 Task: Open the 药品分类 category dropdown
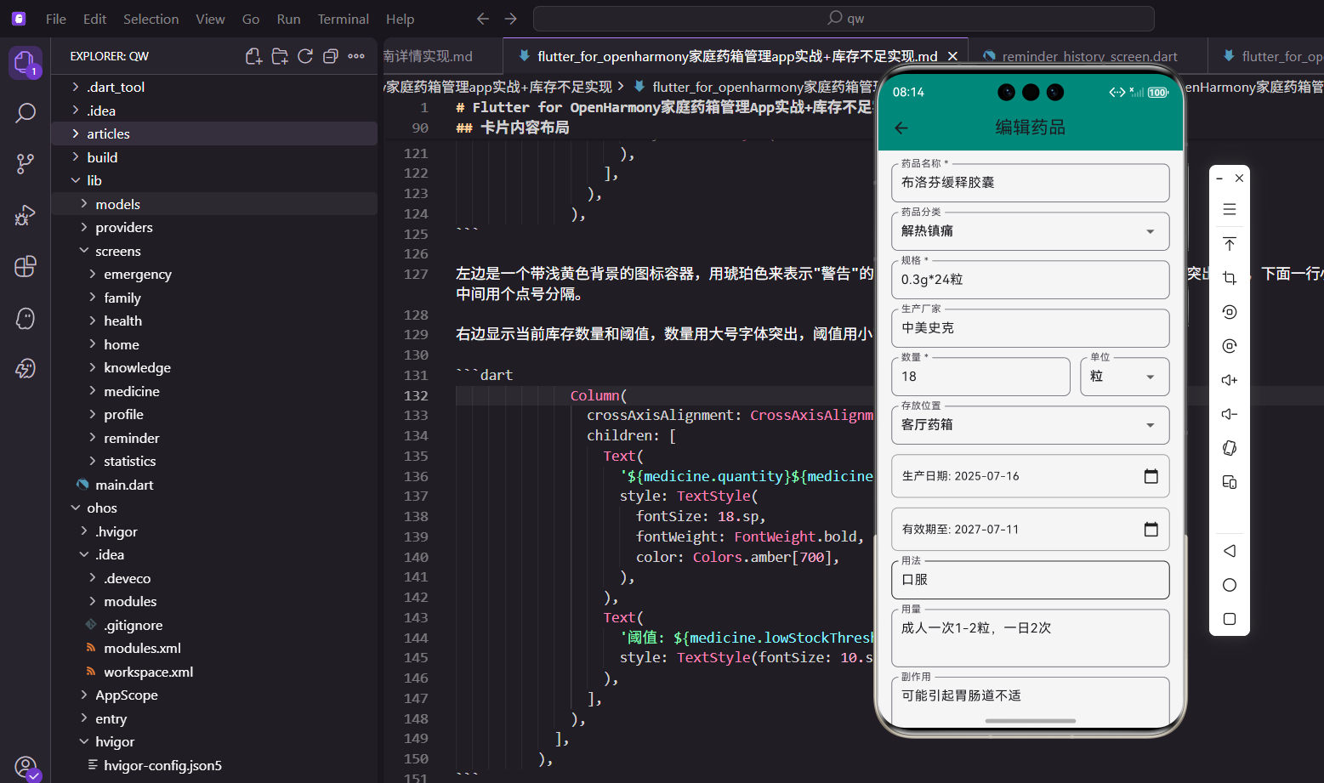[1150, 231]
